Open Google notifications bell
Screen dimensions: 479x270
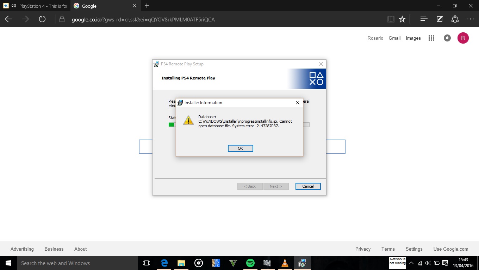[x=447, y=38]
